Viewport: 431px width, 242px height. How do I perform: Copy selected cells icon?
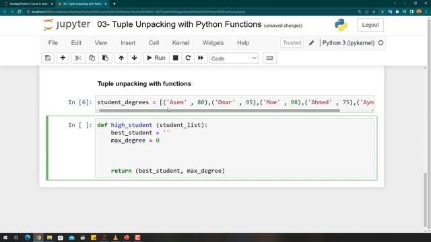pyautogui.click(x=92, y=58)
